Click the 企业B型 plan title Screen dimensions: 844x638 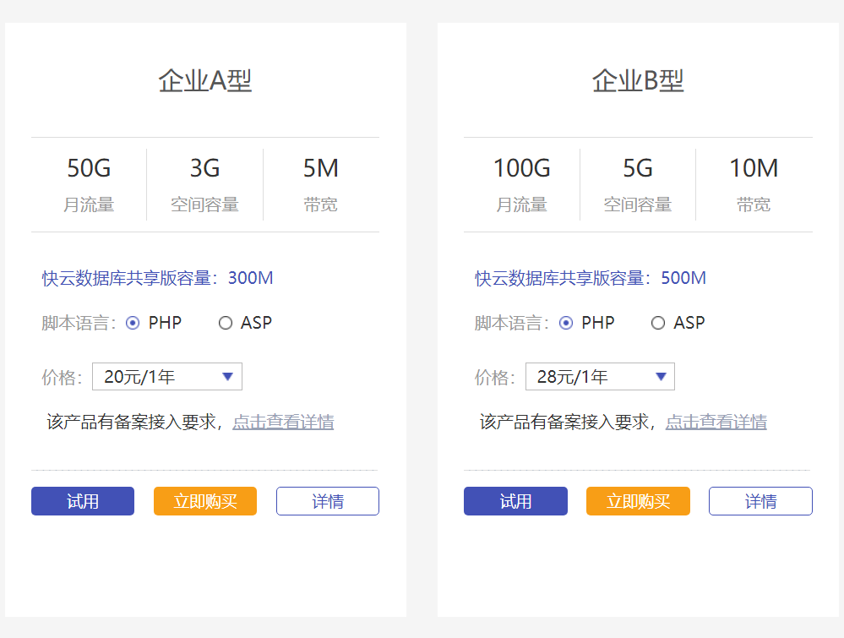pyautogui.click(x=638, y=81)
